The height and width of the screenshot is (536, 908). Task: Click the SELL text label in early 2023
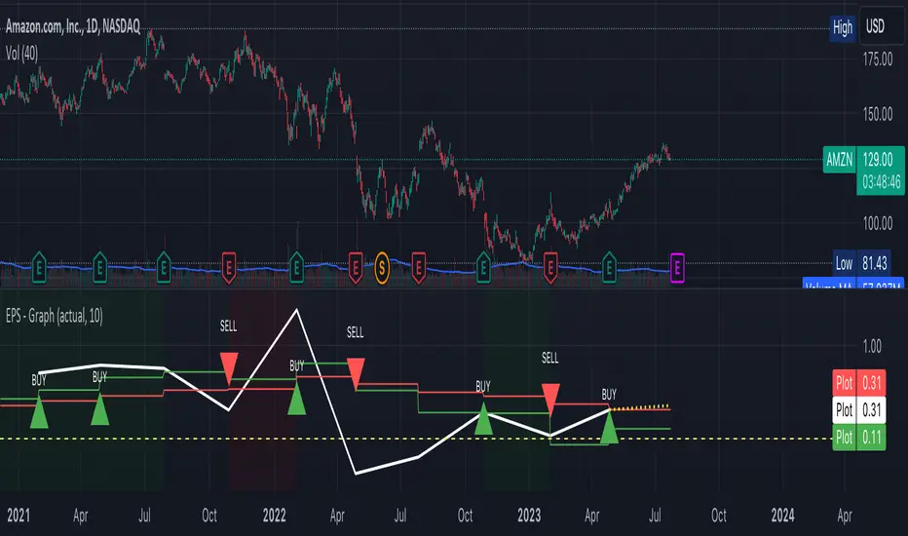tap(550, 358)
